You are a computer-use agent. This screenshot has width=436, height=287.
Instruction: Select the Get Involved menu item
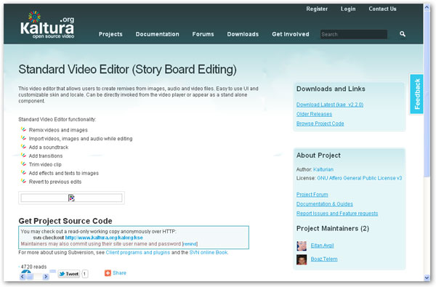[x=291, y=34]
